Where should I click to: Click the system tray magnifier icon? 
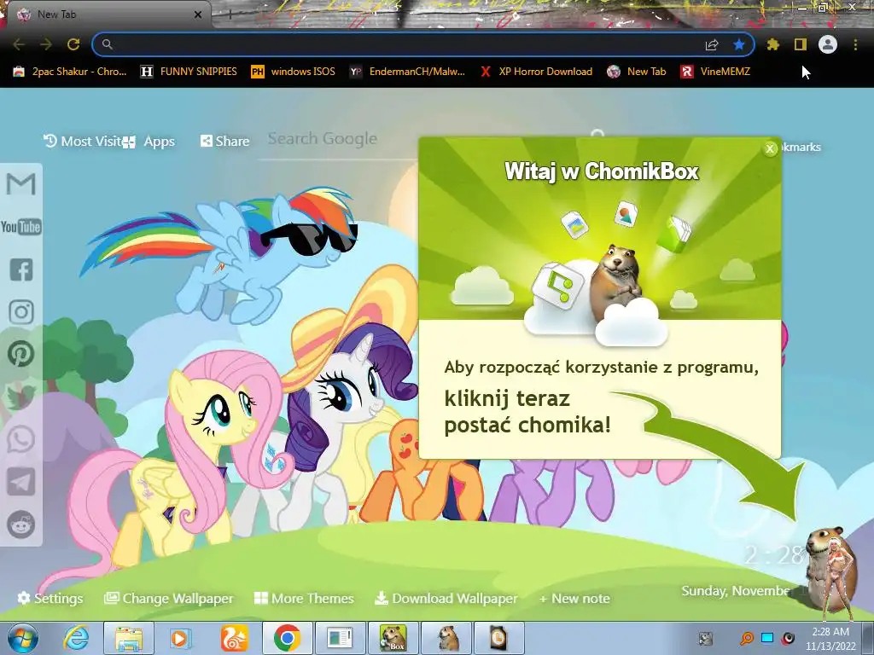pyautogui.click(x=746, y=638)
